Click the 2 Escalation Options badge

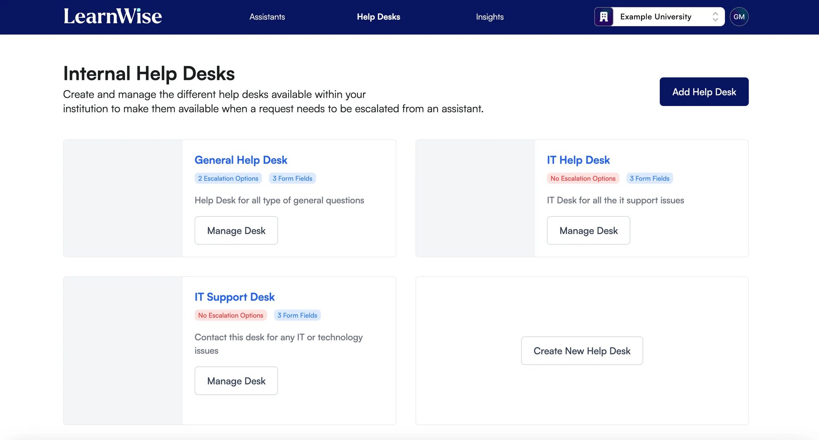(228, 178)
